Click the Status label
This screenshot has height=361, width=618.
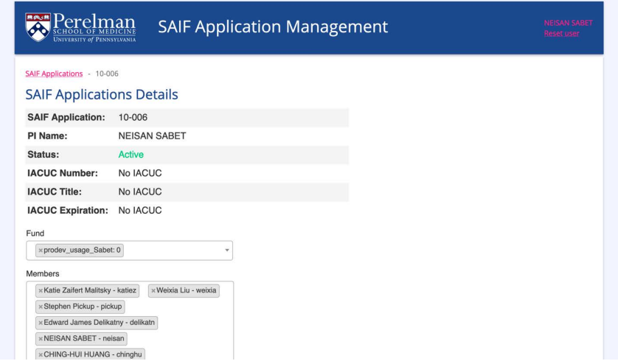pos(44,155)
